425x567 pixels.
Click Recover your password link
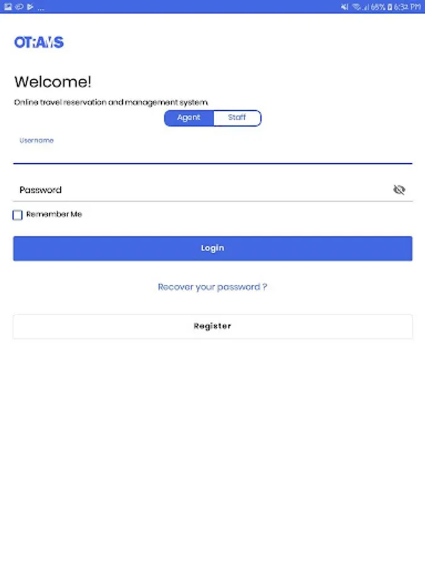pos(212,287)
